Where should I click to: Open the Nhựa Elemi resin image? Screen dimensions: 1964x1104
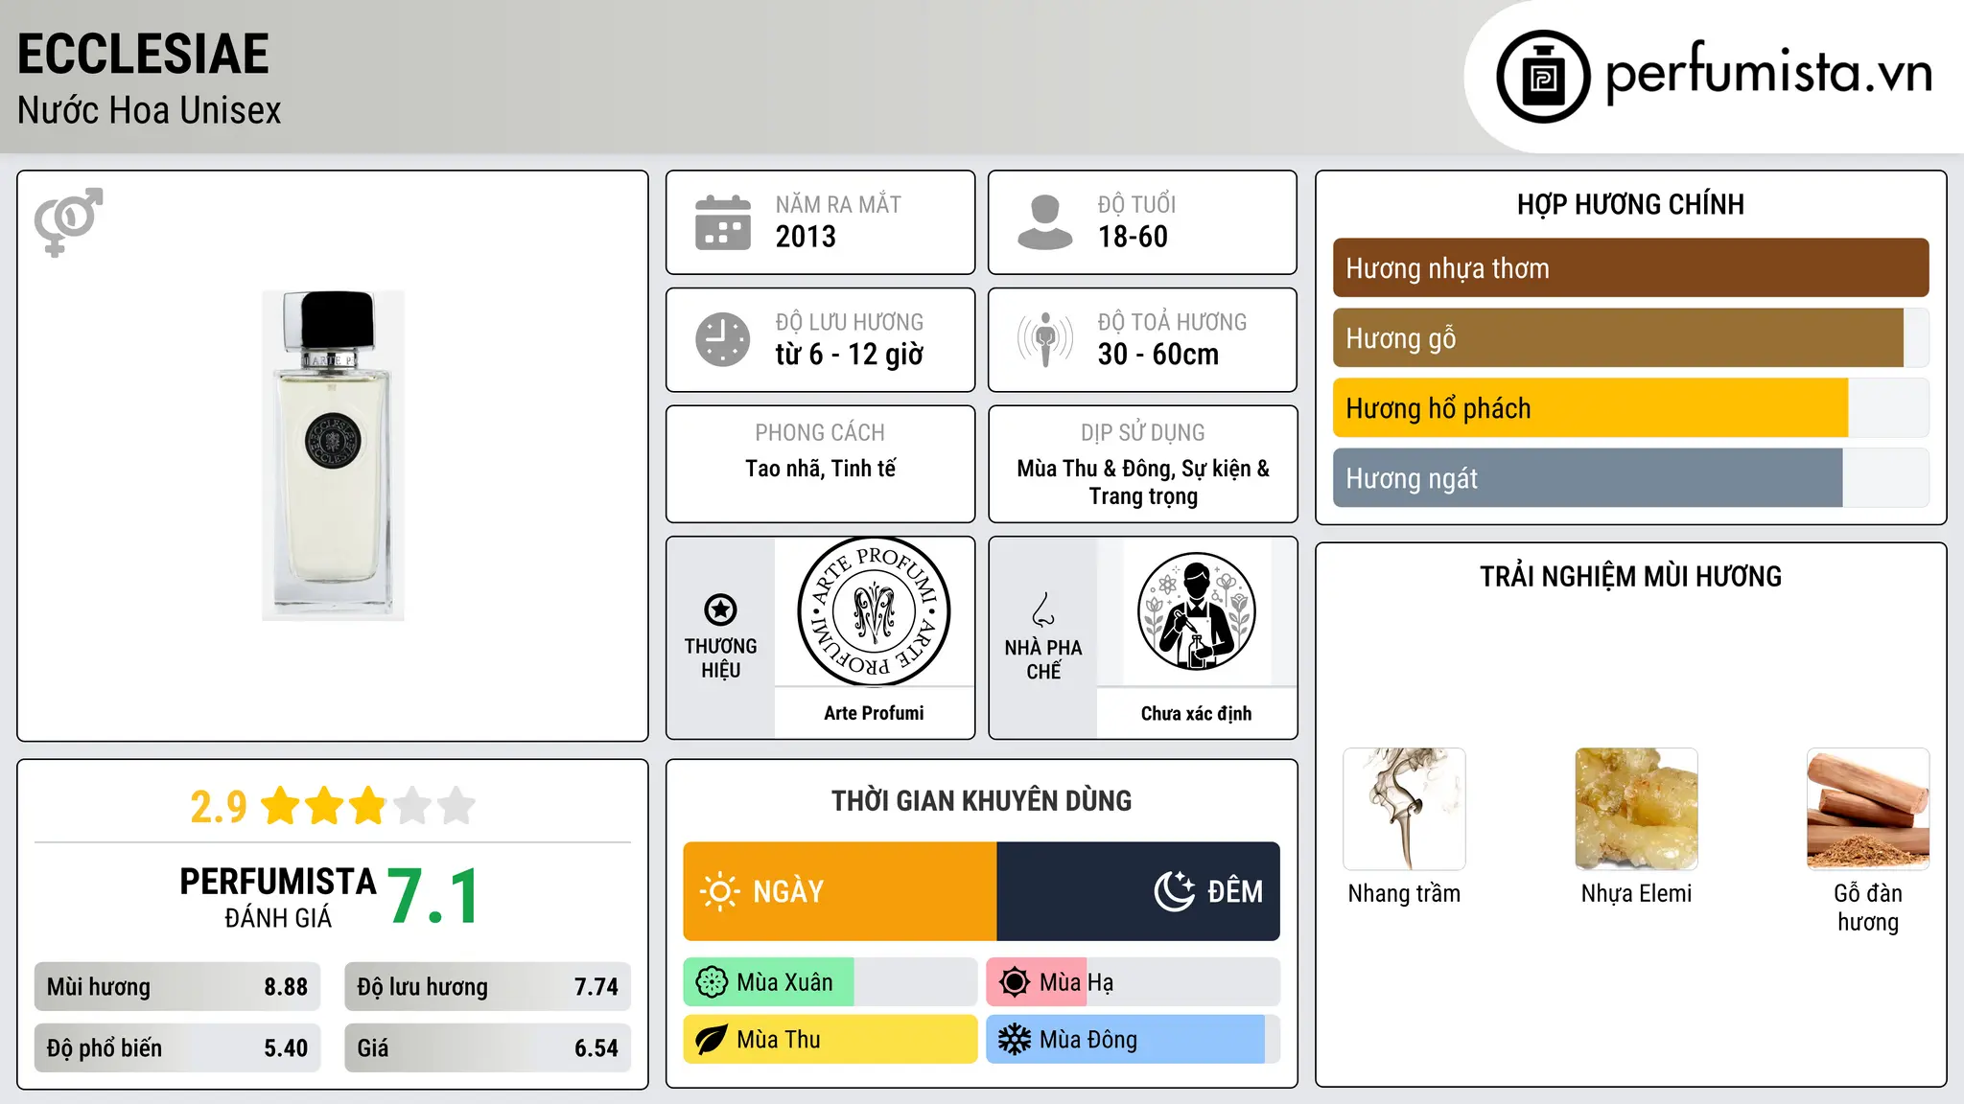(x=1636, y=809)
